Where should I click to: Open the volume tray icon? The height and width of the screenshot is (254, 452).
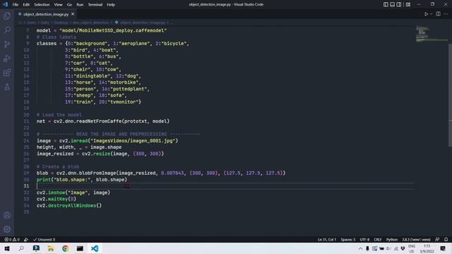[x=388, y=248]
